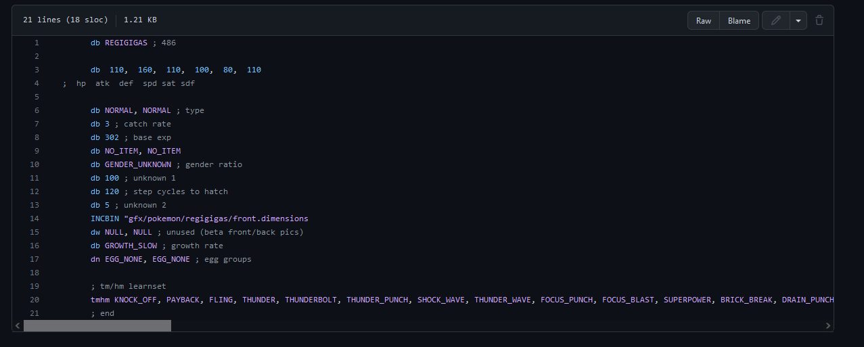Select line number 1
This screenshot has width=864, height=347.
click(37, 43)
